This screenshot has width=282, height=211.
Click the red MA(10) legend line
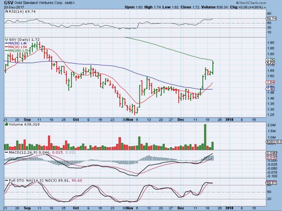pos(6,47)
